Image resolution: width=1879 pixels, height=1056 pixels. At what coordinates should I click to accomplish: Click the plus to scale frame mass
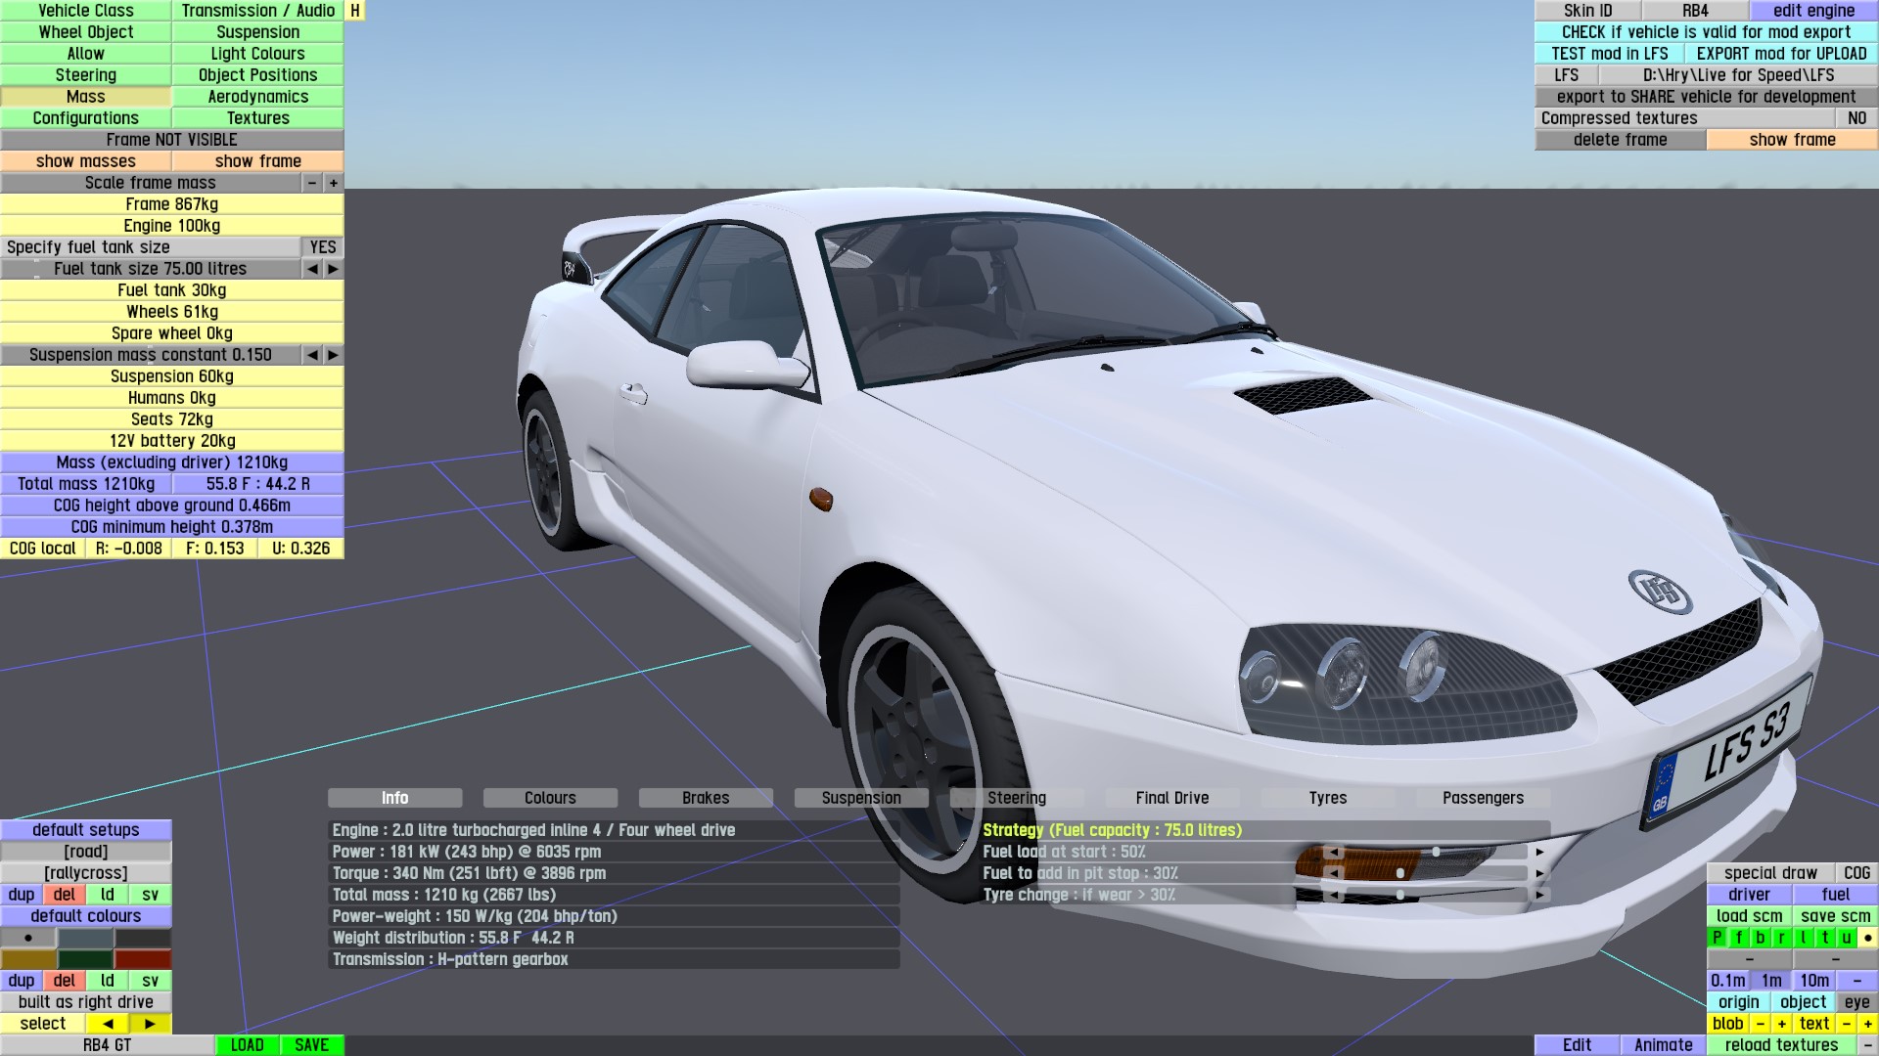click(334, 183)
